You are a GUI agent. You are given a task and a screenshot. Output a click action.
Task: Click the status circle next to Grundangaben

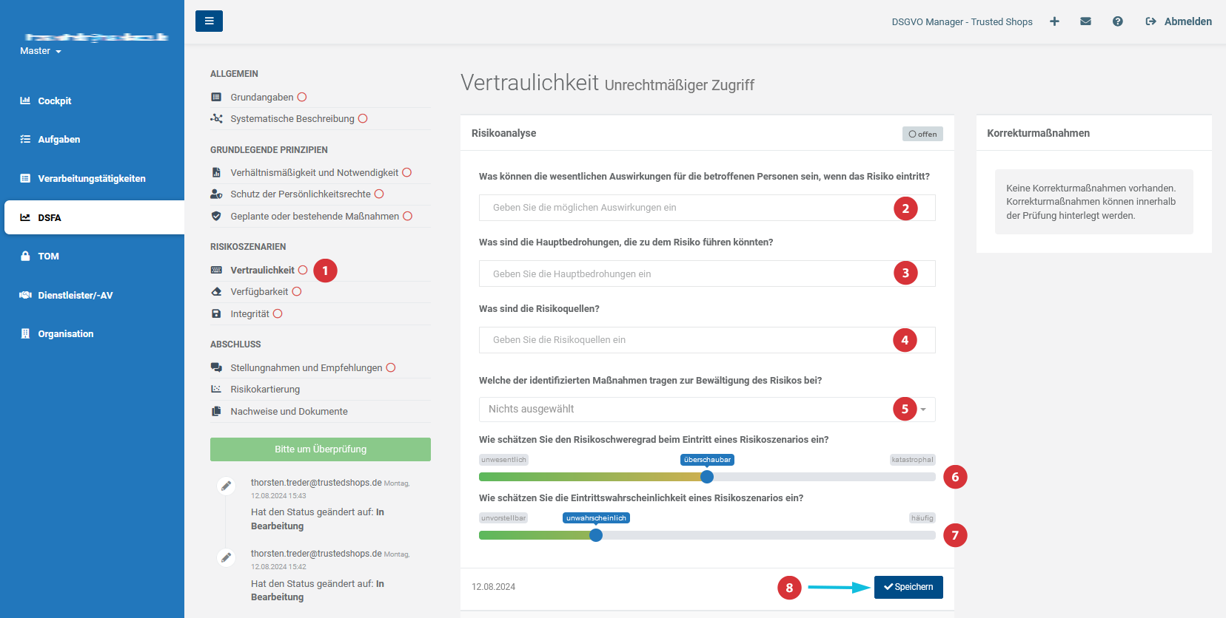301,97
